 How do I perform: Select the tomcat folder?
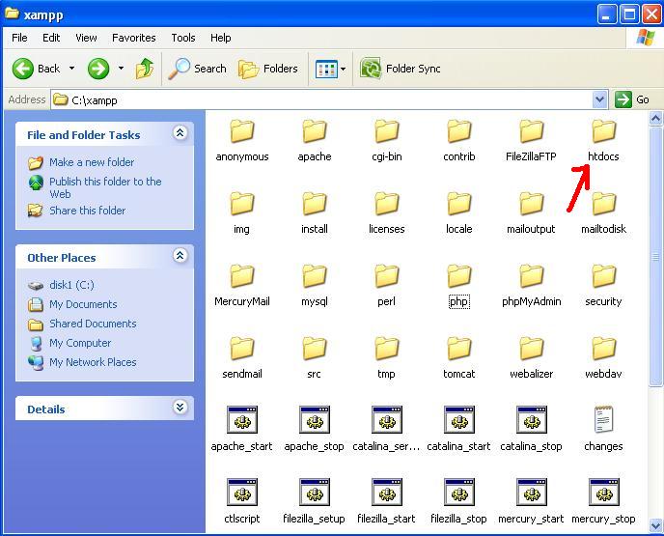pyautogui.click(x=459, y=358)
